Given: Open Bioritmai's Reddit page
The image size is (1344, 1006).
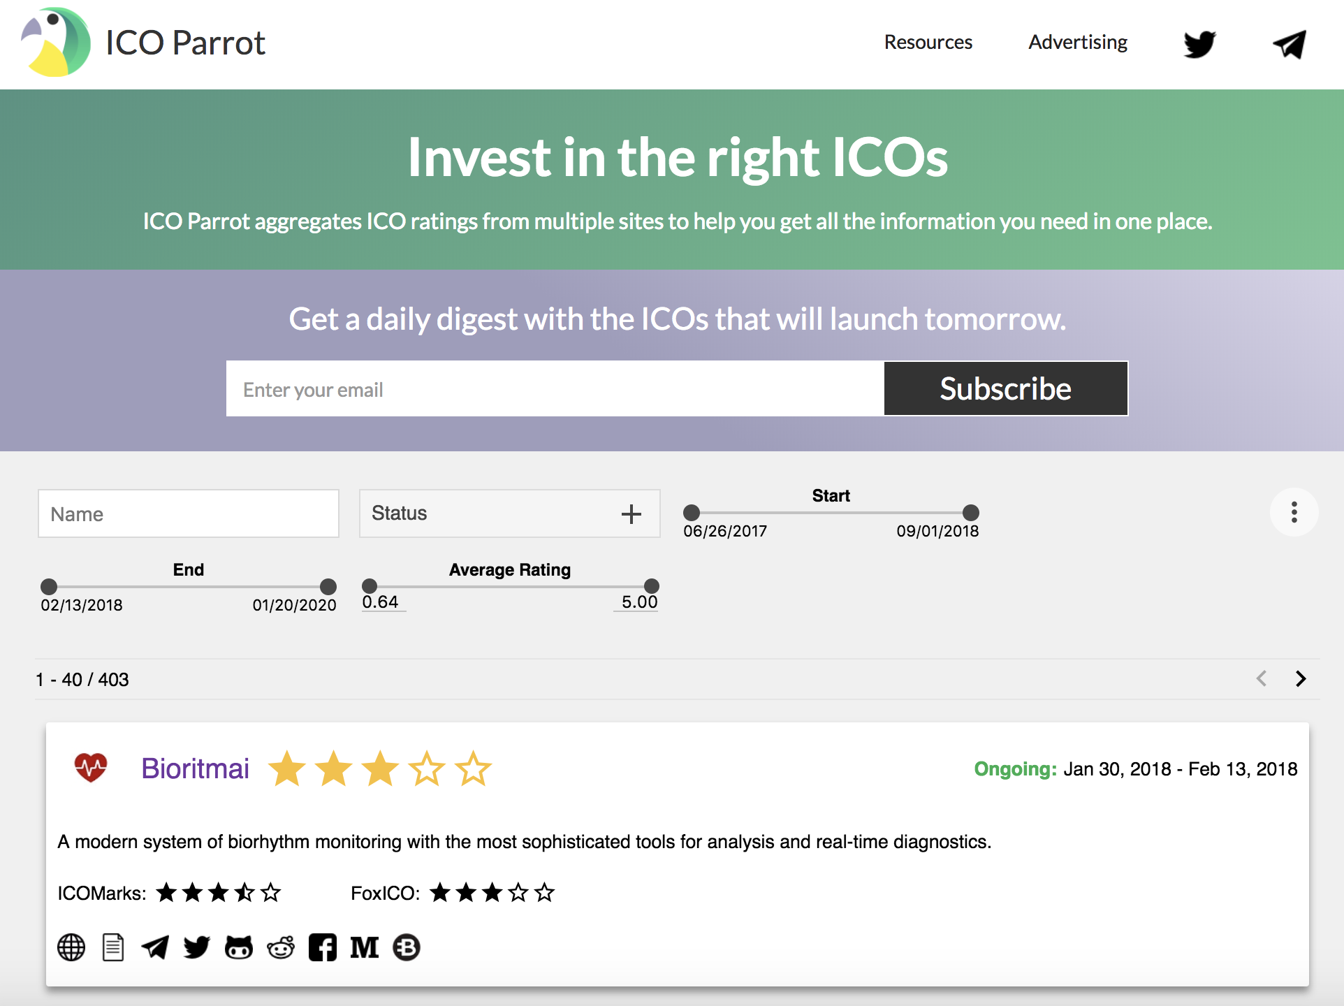Looking at the screenshot, I should pyautogui.click(x=280, y=948).
